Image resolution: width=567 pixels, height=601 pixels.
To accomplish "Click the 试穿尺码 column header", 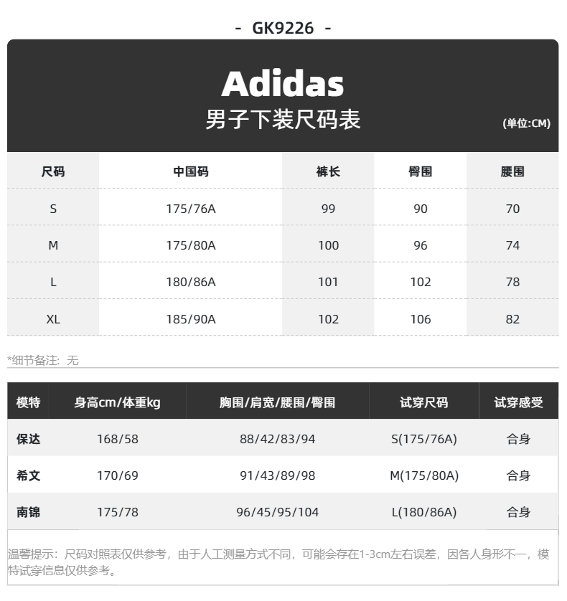I will tap(423, 402).
